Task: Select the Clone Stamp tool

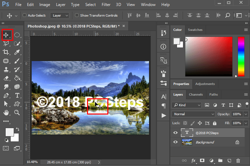Action: click(x=6, y=69)
